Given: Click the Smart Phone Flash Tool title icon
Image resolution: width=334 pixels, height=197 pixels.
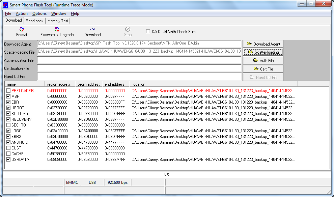Looking at the screenshot, I should [x=5, y=5].
